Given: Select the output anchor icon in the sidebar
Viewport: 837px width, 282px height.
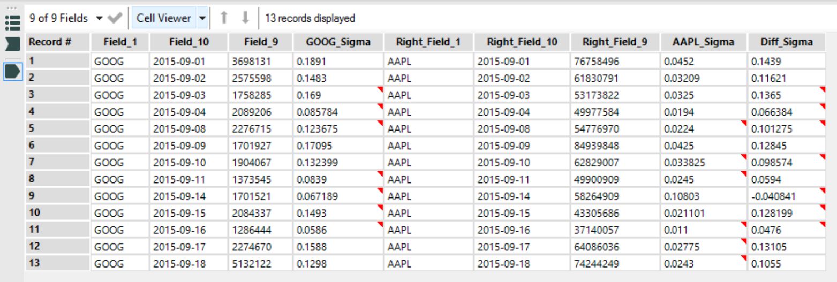Looking at the screenshot, I should click(12, 71).
